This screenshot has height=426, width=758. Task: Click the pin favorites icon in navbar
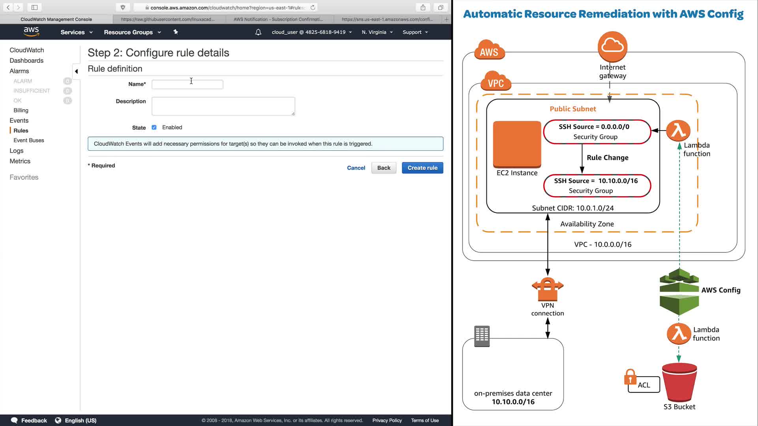(x=176, y=32)
